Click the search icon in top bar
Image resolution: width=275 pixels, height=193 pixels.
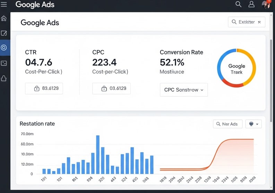coord(238,4)
